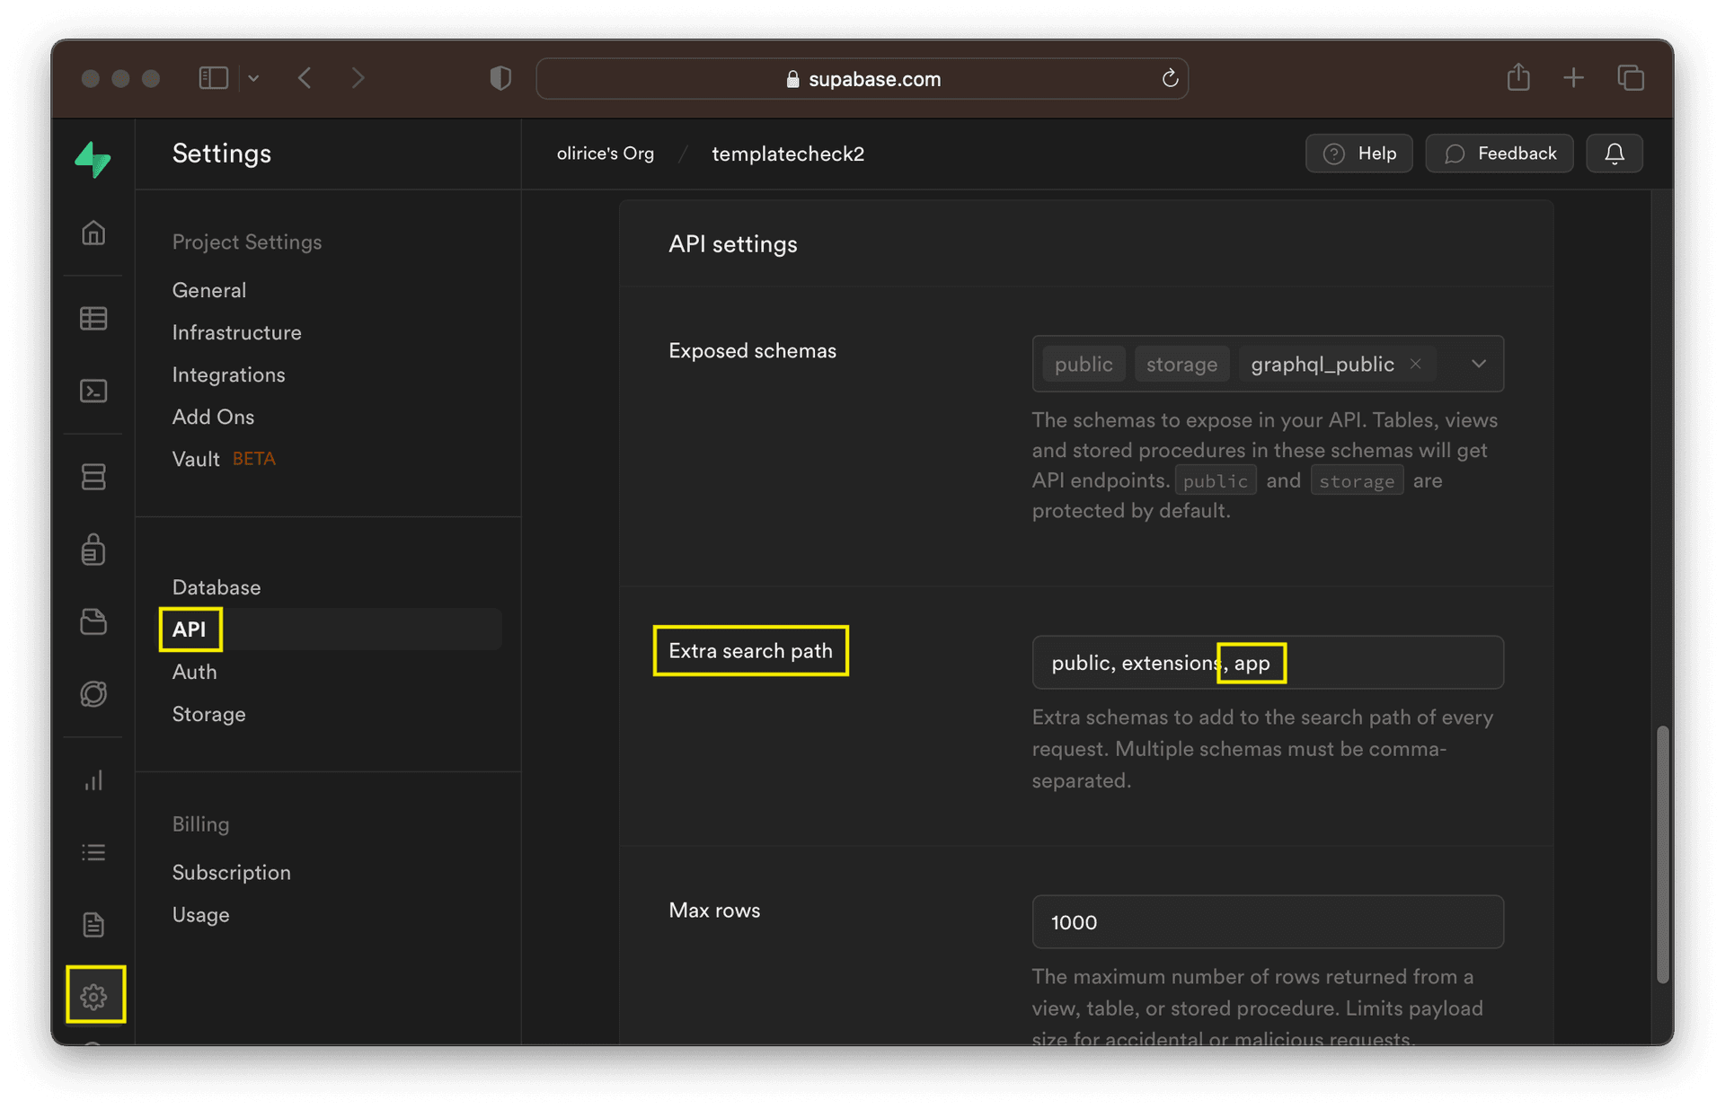Open the API docs file icon
This screenshot has width=1725, height=1109.
click(93, 923)
